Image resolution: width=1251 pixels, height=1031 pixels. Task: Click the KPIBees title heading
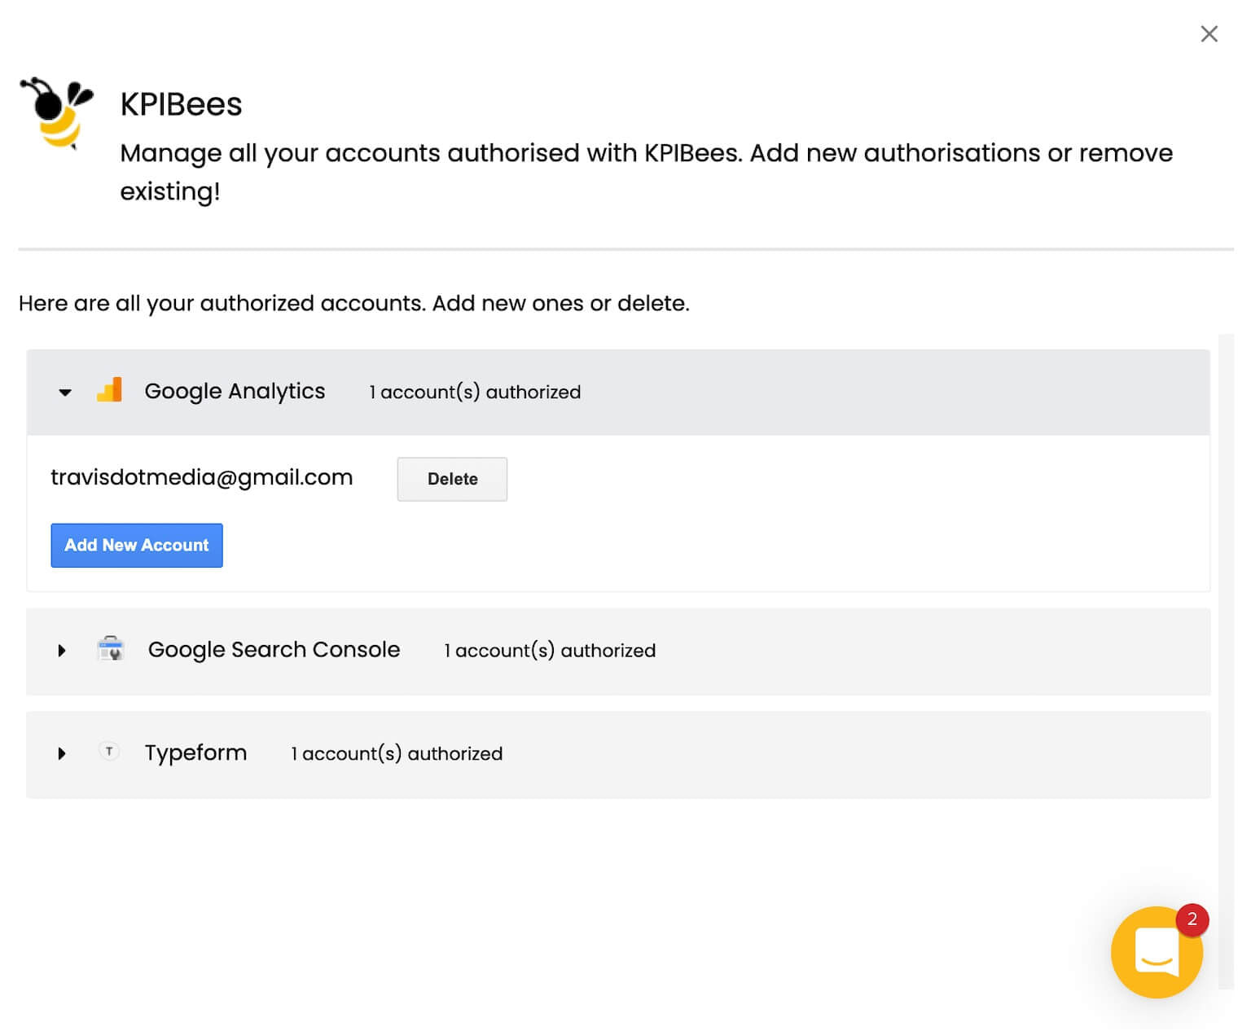point(181,104)
